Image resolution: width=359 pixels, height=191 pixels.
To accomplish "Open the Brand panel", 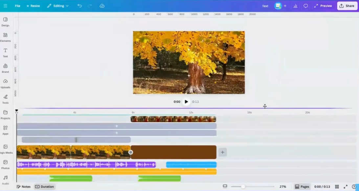I will tap(5, 68).
